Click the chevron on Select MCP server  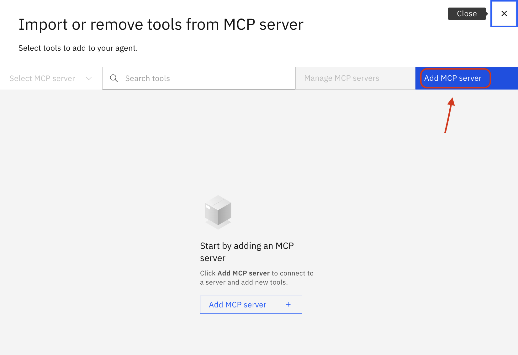pyautogui.click(x=89, y=78)
